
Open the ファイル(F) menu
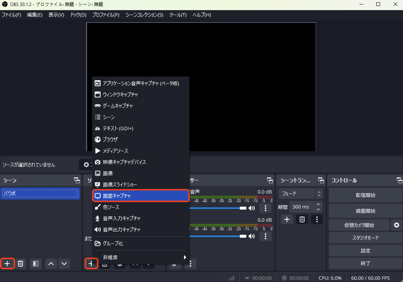tap(11, 15)
